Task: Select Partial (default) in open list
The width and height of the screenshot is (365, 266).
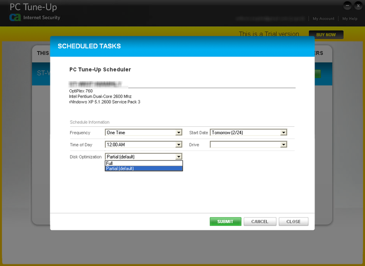Action: [144, 168]
